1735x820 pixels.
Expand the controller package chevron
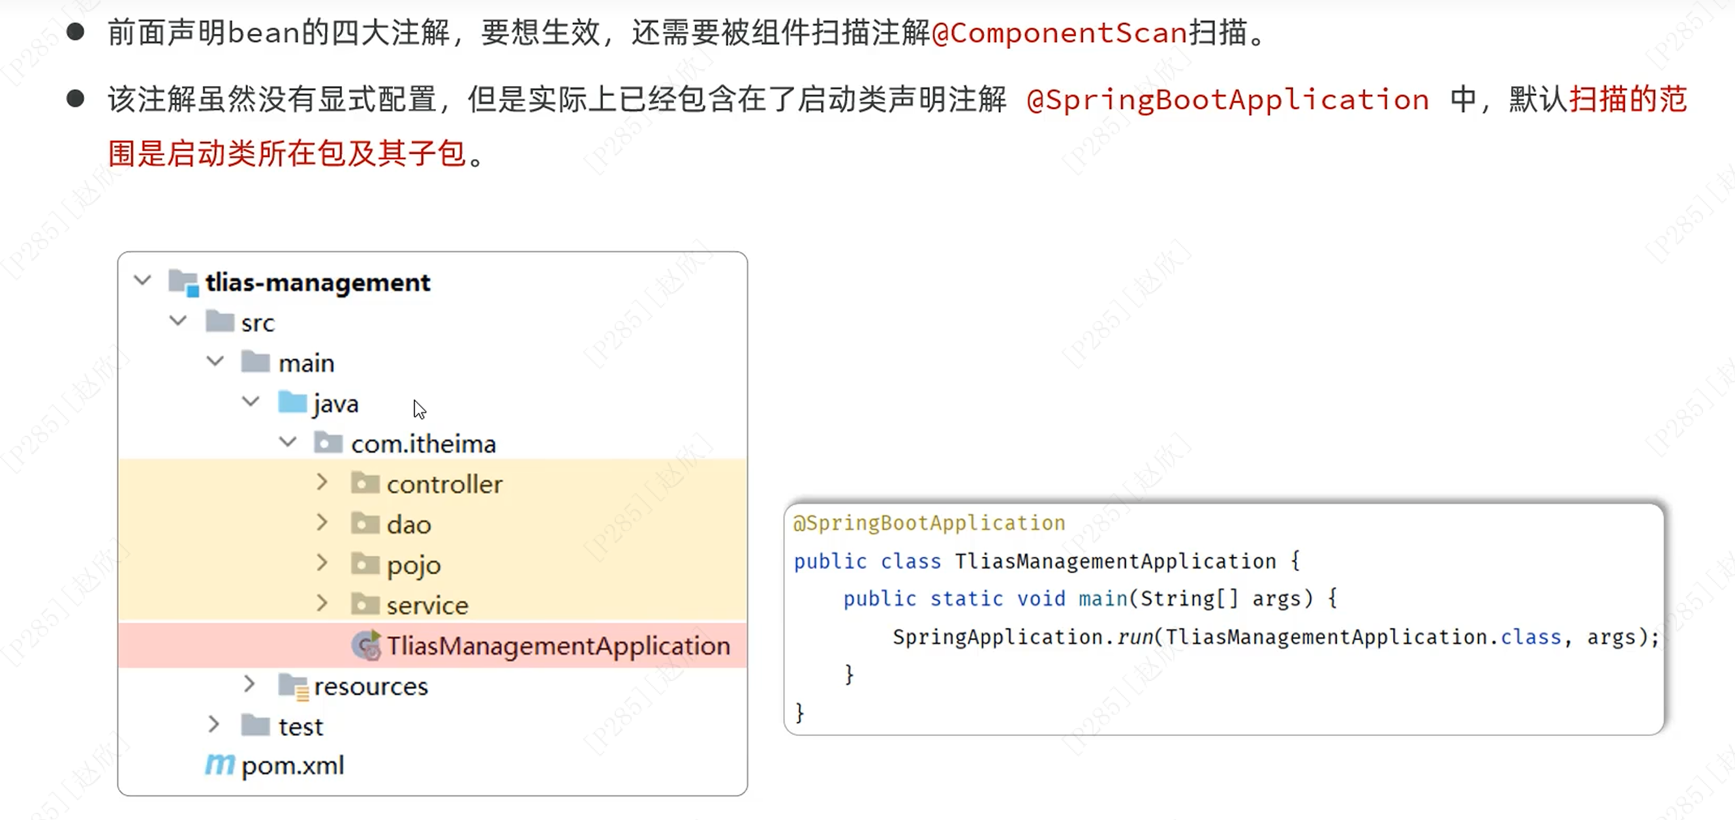pyautogui.click(x=322, y=482)
